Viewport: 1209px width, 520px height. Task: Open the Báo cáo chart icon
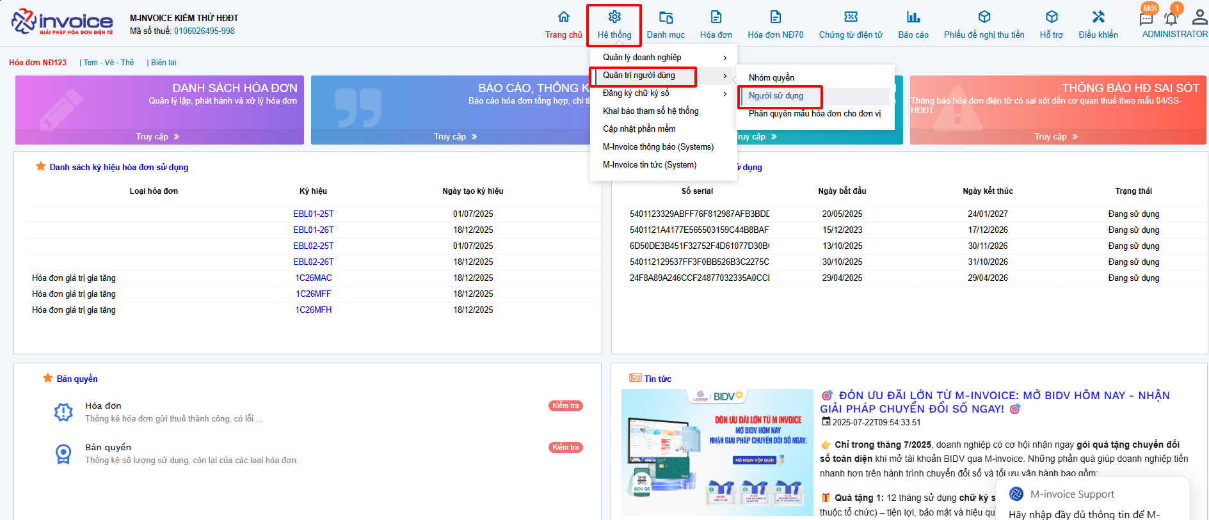click(913, 17)
